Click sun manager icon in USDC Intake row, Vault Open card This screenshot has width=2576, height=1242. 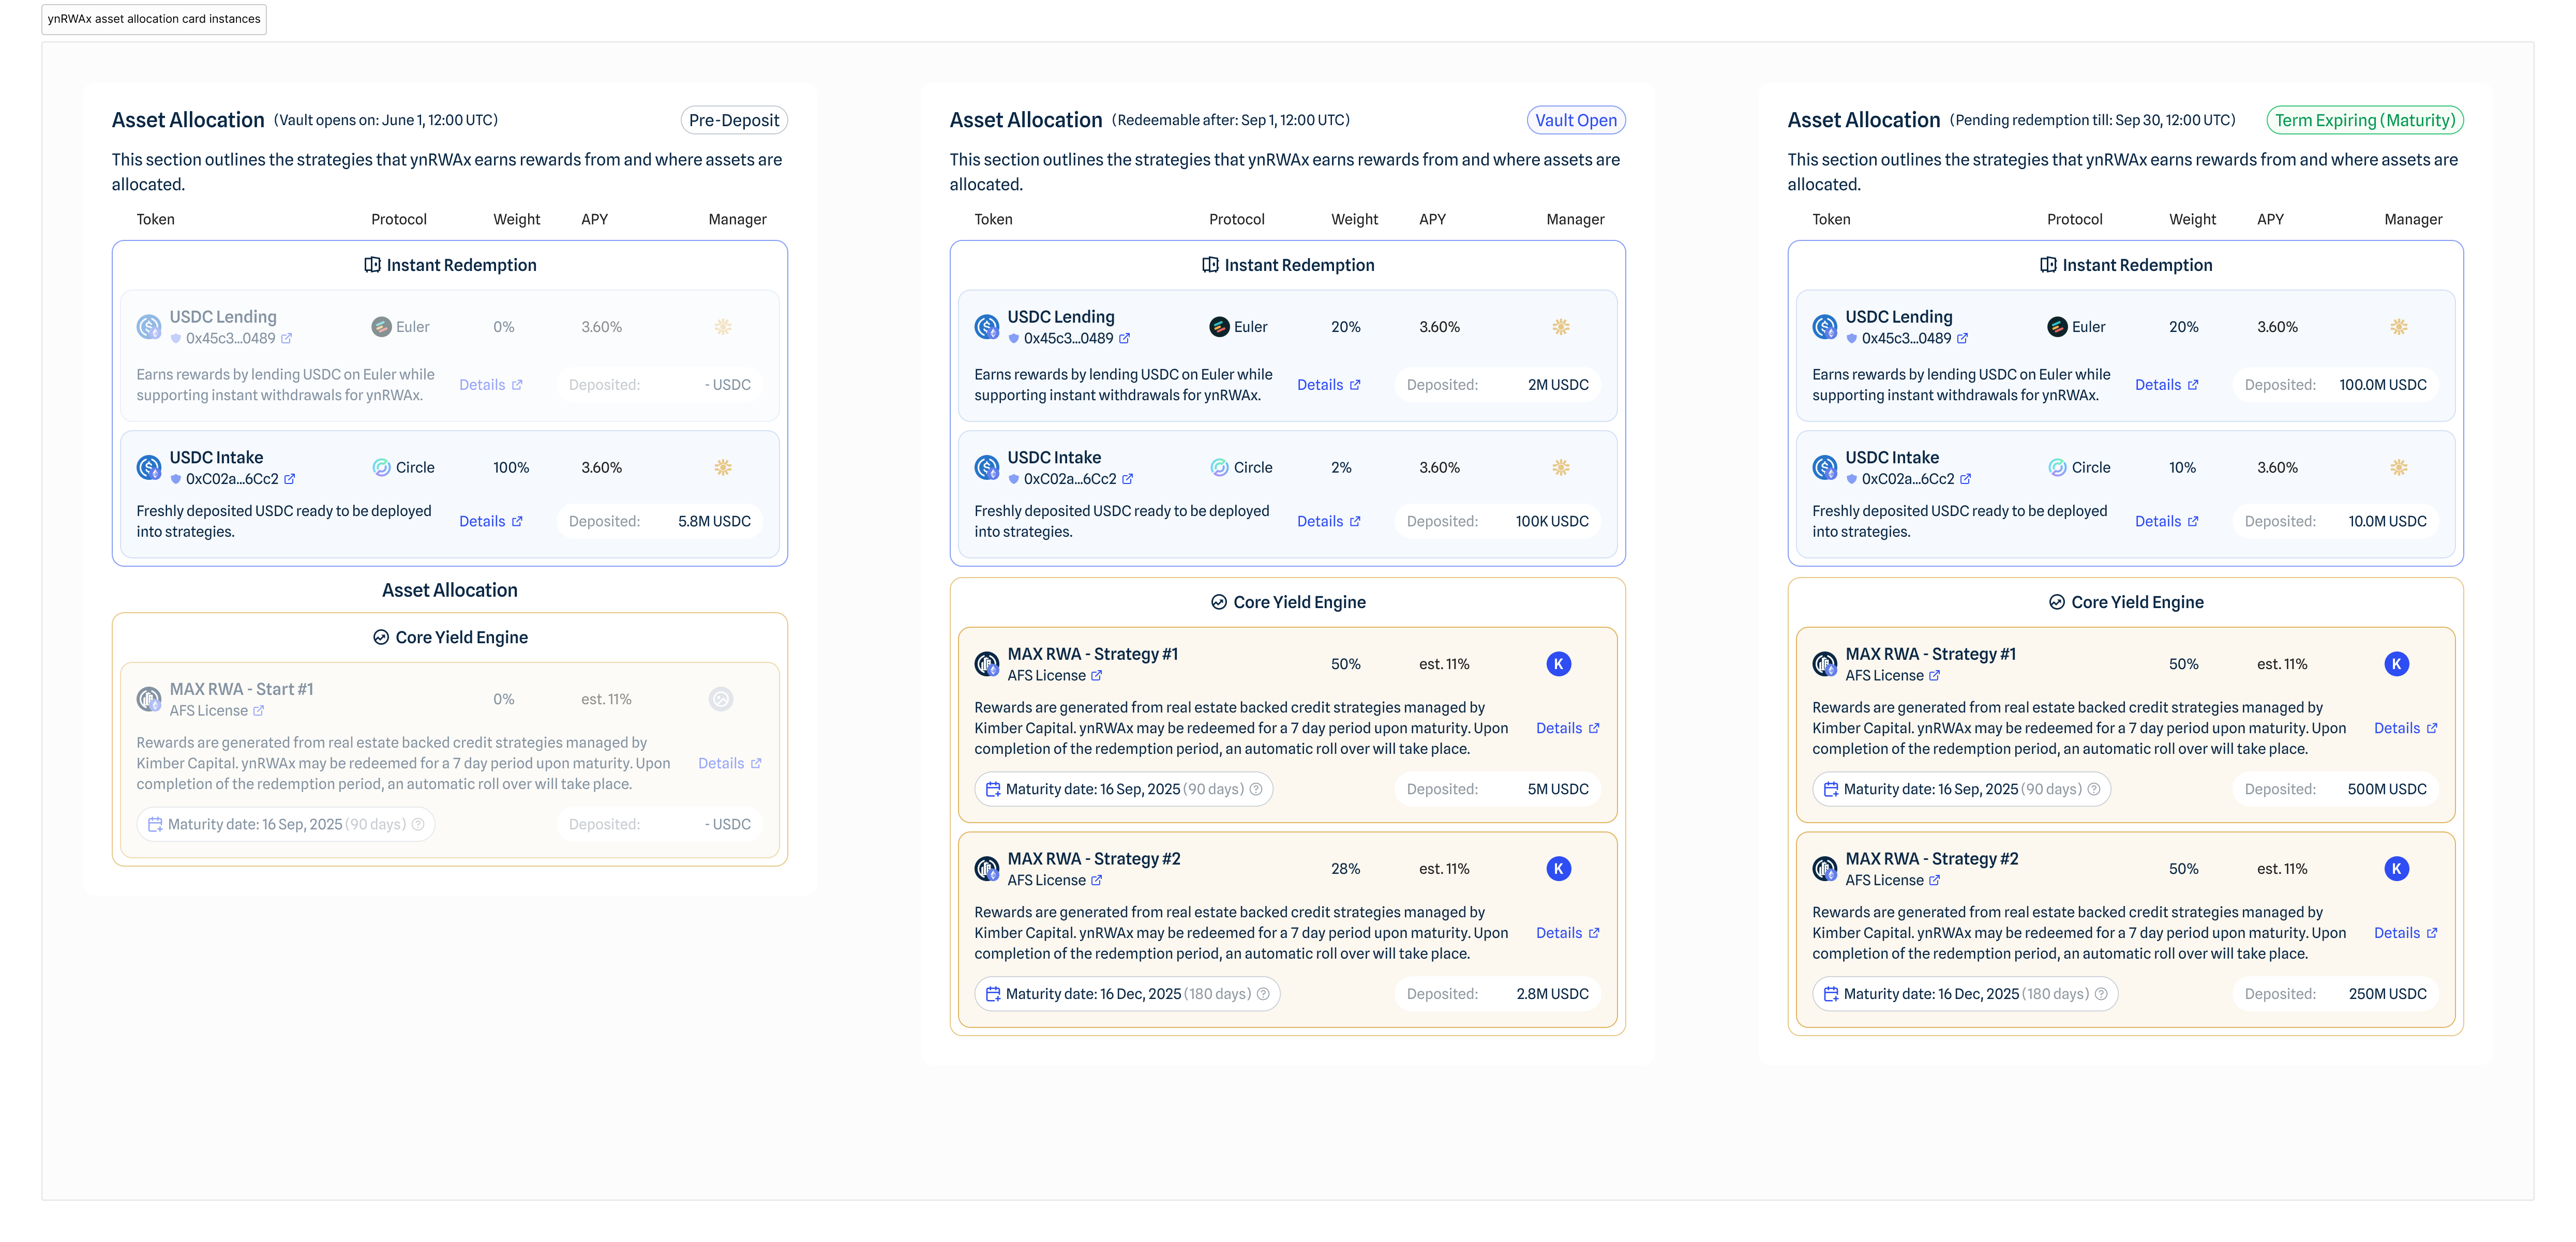[x=1560, y=467]
